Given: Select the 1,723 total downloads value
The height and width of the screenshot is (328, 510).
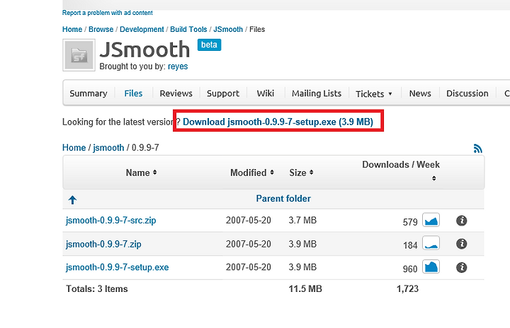Looking at the screenshot, I should [407, 288].
